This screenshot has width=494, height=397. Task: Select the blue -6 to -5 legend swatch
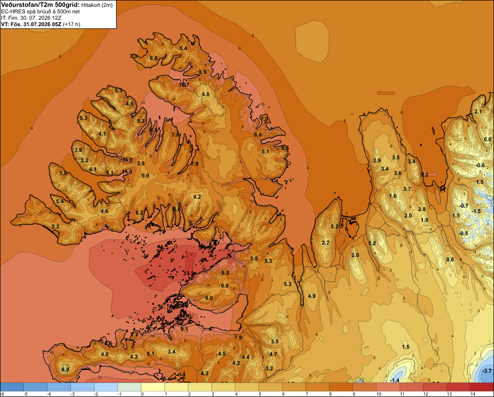pos(12,387)
